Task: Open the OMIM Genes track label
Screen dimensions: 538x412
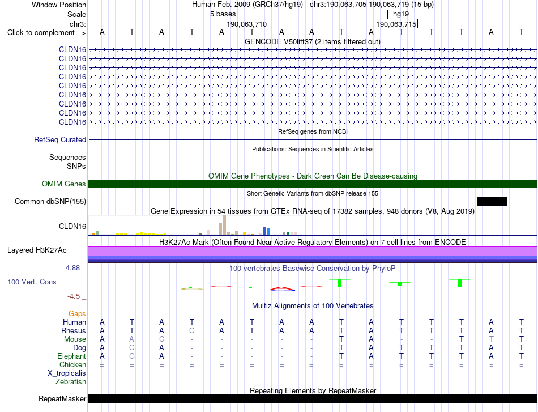Action: click(64, 184)
